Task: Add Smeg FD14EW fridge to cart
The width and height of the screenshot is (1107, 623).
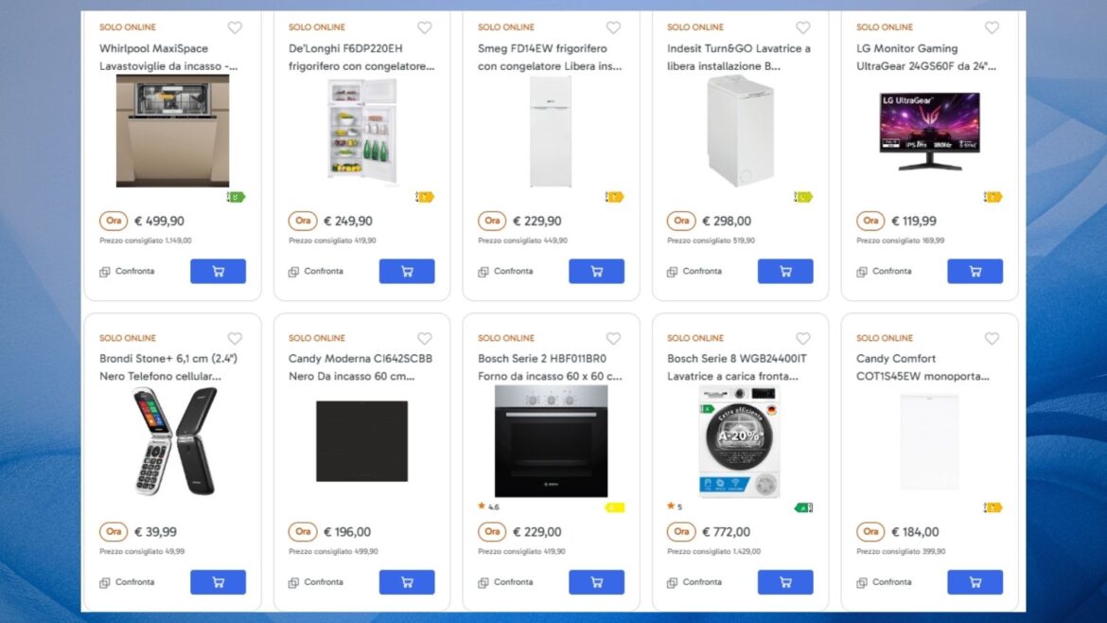Action: point(597,271)
